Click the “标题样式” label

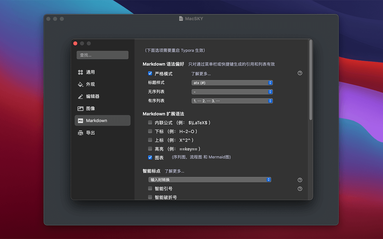(156, 83)
